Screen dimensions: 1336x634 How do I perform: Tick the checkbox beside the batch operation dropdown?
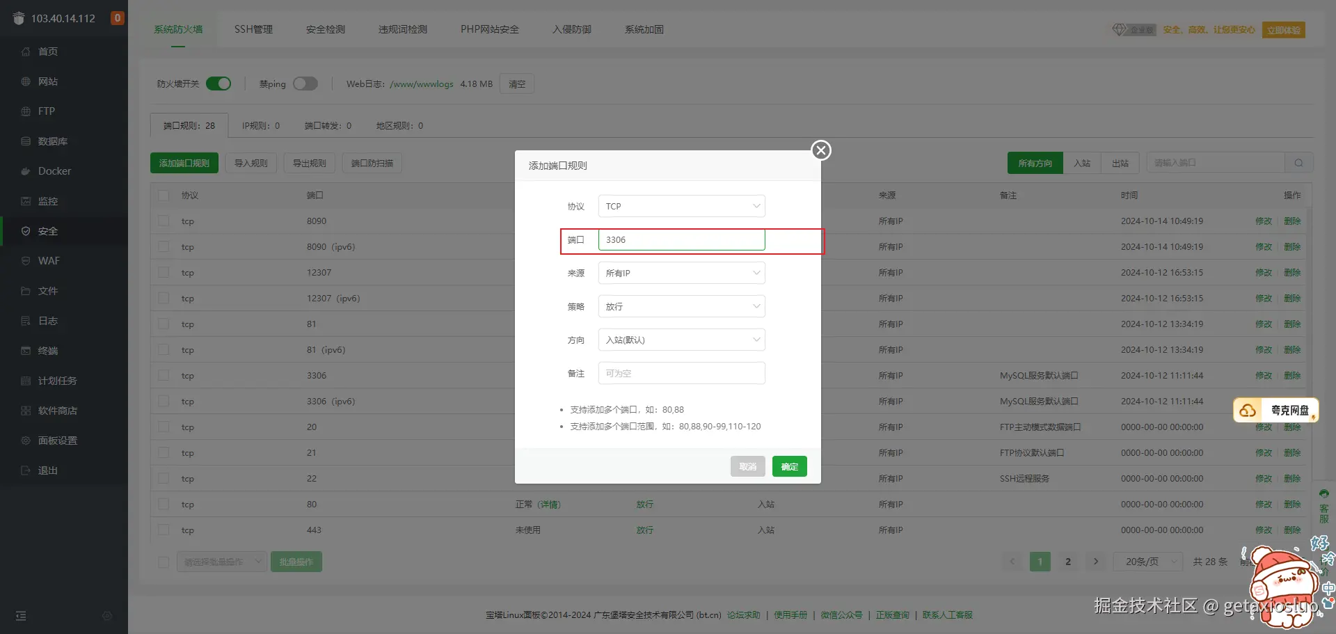pyautogui.click(x=164, y=562)
